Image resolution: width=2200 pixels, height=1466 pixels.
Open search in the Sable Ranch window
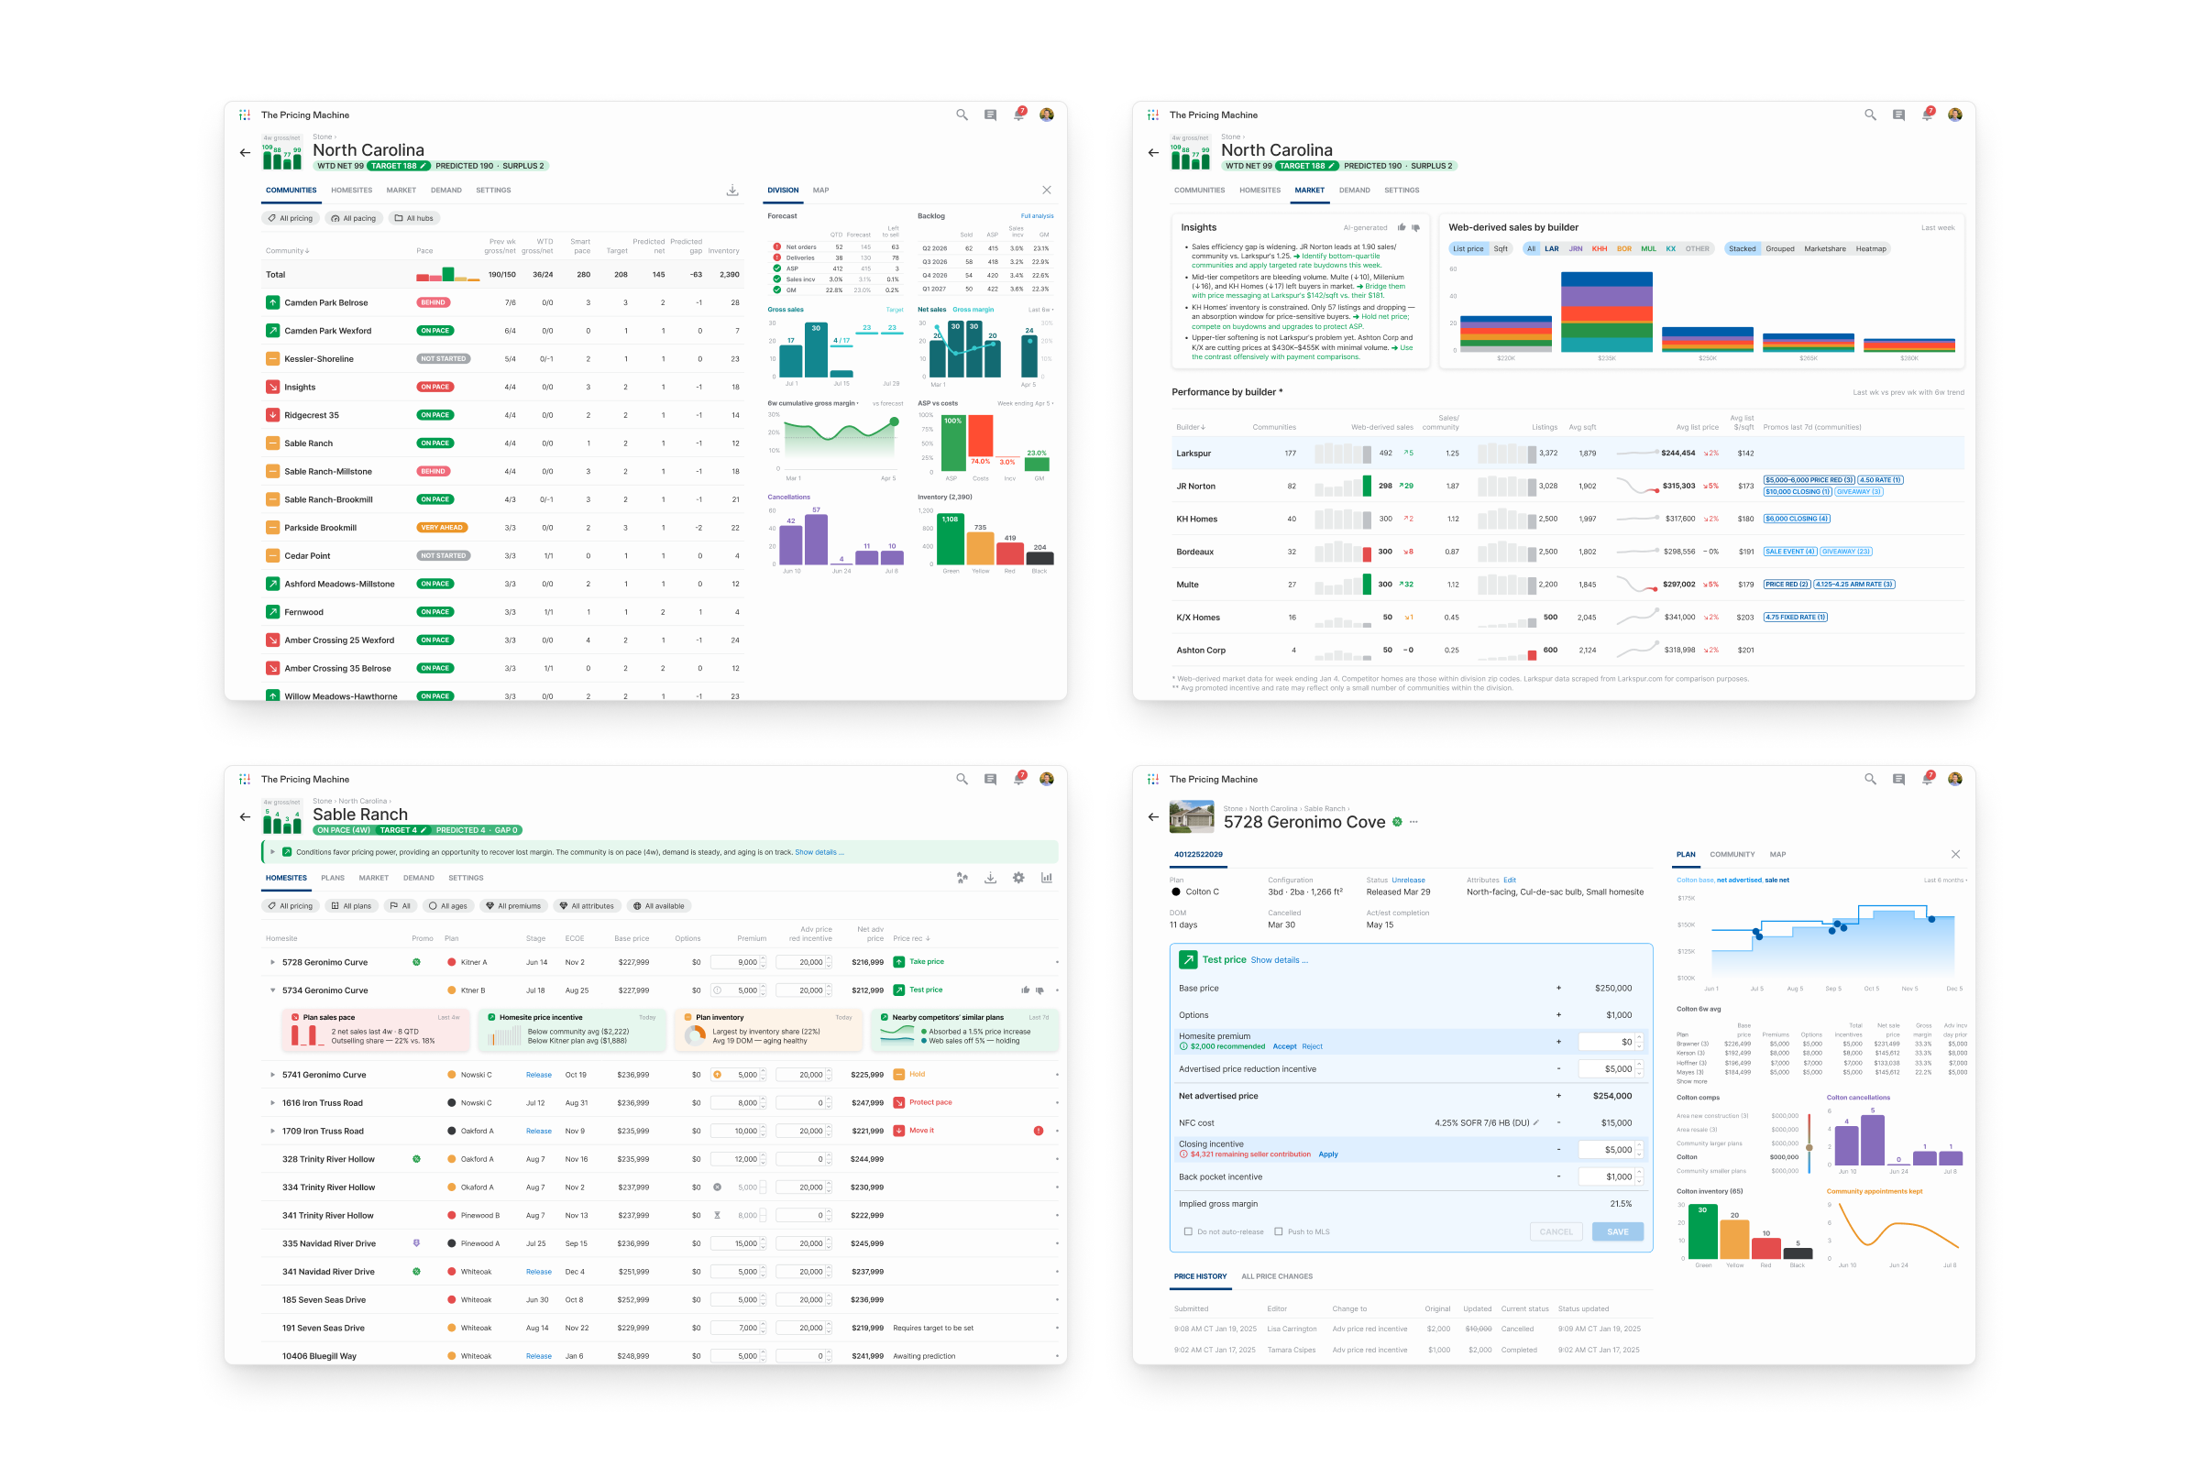(962, 779)
